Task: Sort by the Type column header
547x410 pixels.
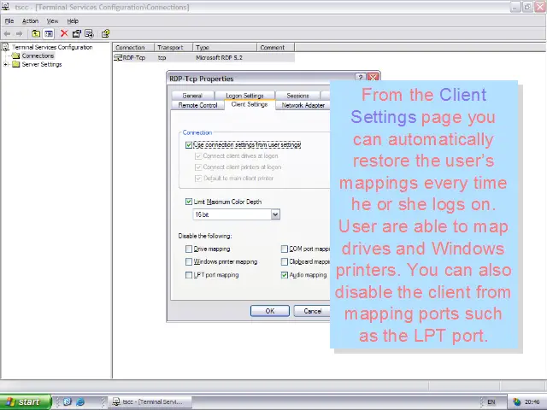Action: click(x=225, y=48)
